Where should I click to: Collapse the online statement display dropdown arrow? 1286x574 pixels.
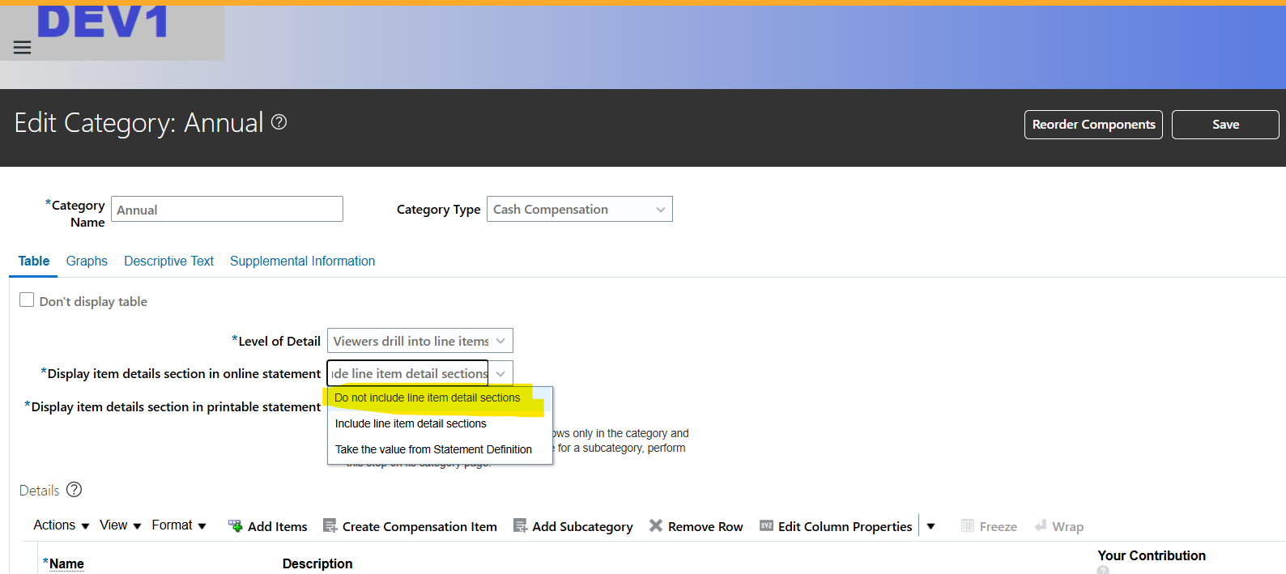point(500,373)
